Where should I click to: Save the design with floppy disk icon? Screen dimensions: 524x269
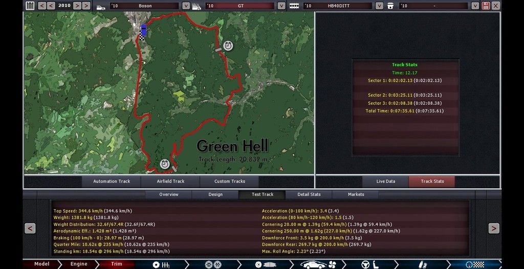click(486, 6)
